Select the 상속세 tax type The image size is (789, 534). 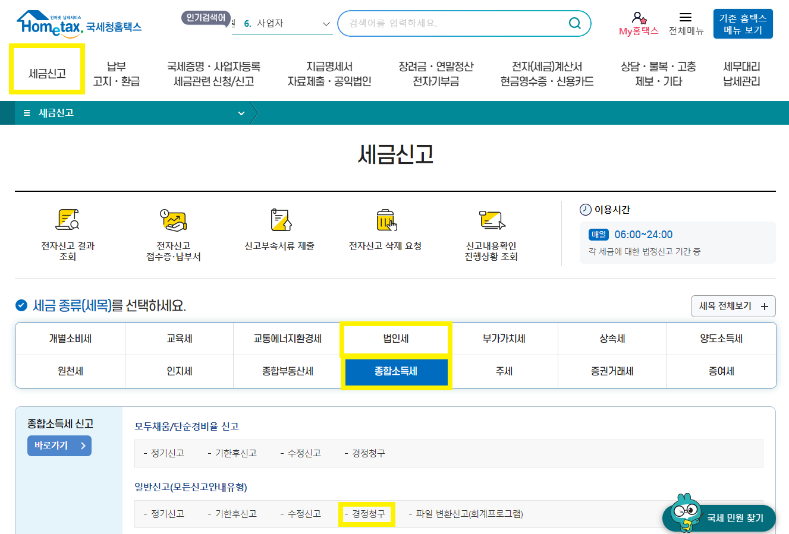tap(612, 339)
